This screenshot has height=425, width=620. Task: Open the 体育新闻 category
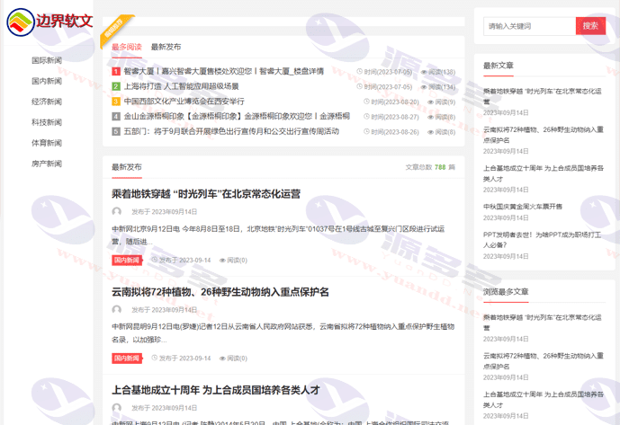tap(47, 143)
